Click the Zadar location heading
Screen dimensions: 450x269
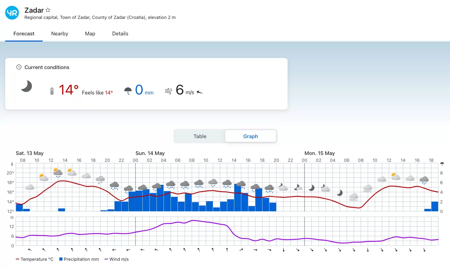click(x=34, y=10)
